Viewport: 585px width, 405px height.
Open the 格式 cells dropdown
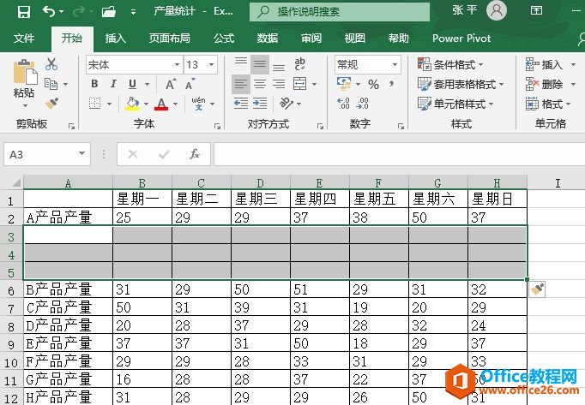coord(548,104)
